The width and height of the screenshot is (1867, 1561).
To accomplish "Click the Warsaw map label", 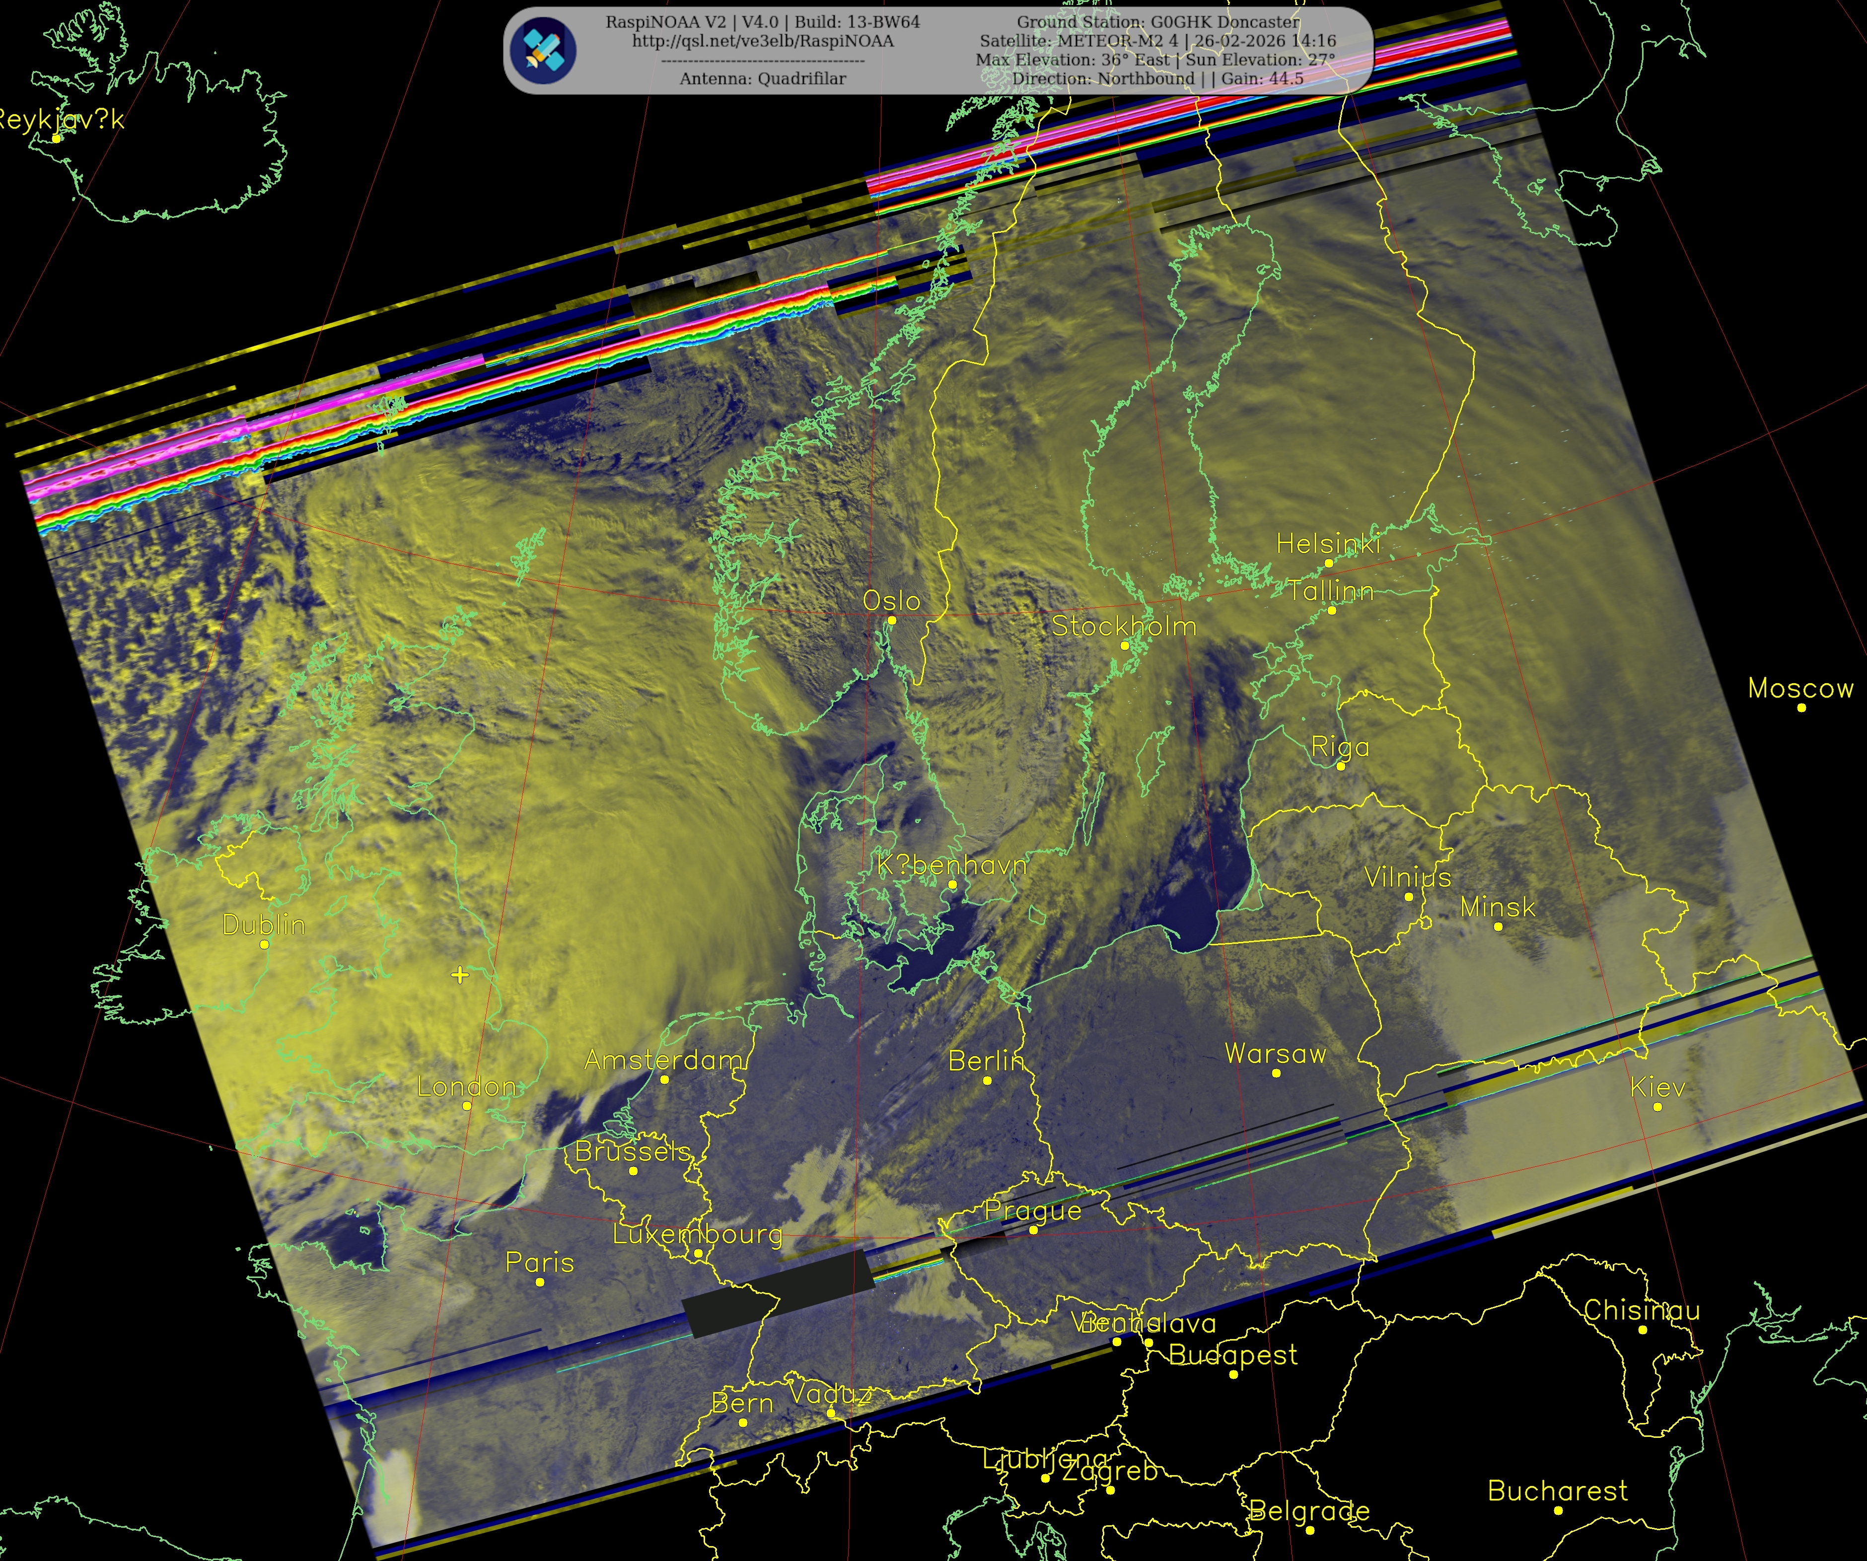I will point(1275,1054).
